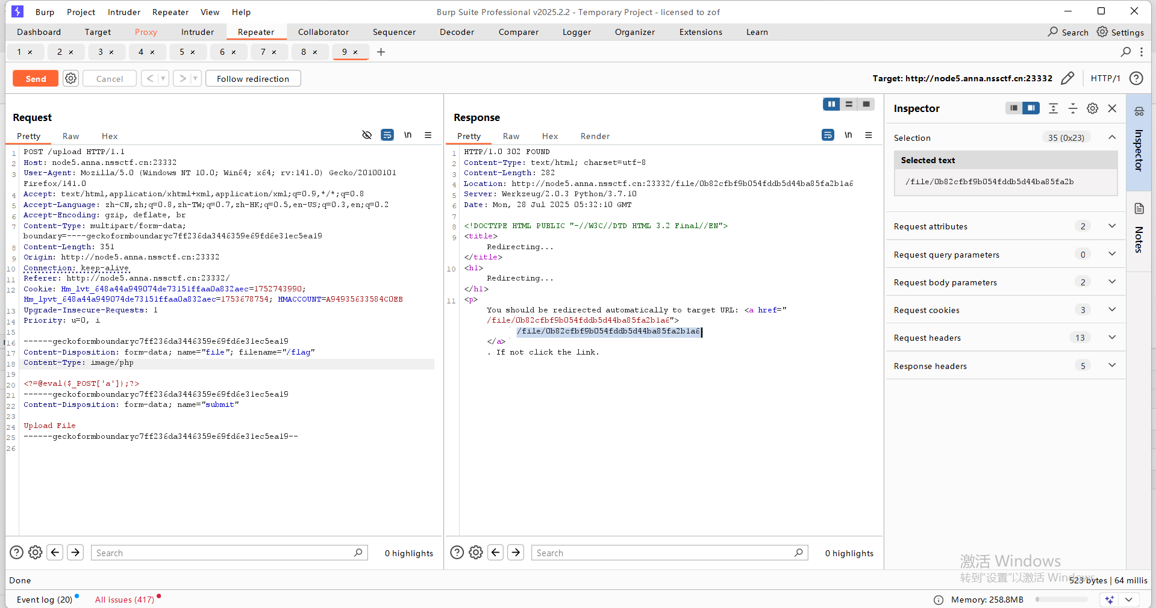Switch to the Intruder tab

click(x=198, y=32)
